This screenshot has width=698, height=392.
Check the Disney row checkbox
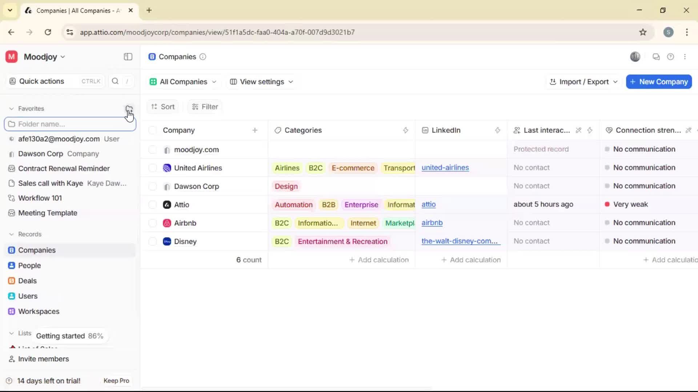pyautogui.click(x=152, y=241)
